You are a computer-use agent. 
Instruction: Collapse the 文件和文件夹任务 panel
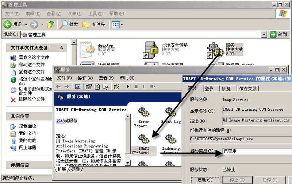tap(62, 48)
